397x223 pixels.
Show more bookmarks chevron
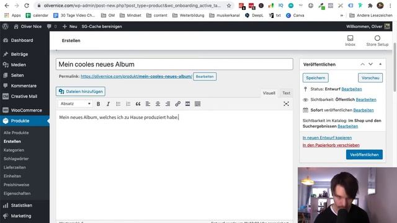point(342,15)
